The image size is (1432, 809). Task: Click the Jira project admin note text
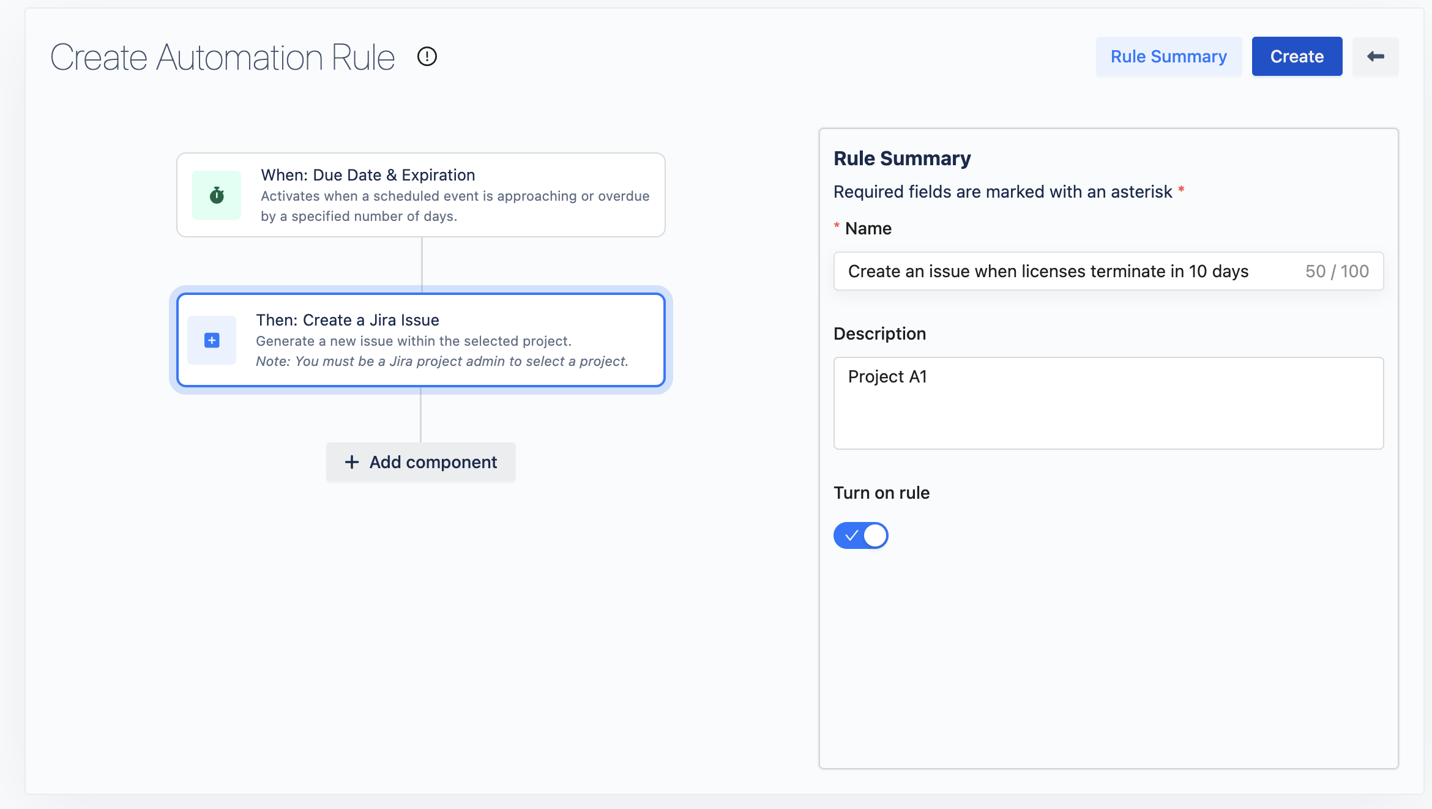coord(442,361)
